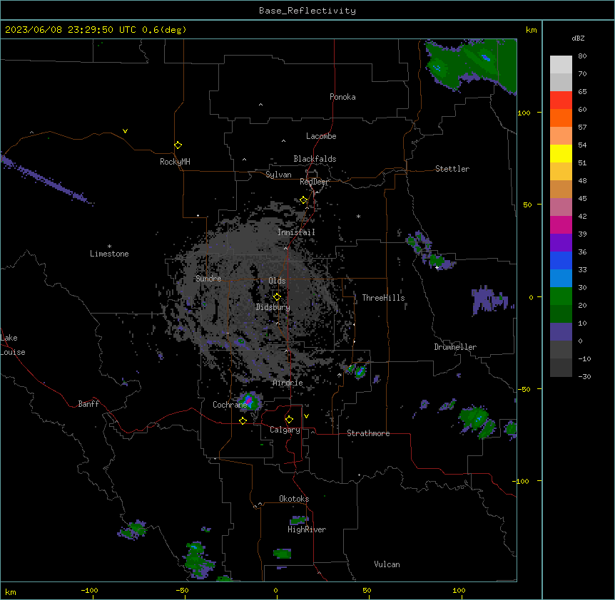Screen dimensions: 615x600
Task: Click the km label at the top right
Action: (531, 30)
